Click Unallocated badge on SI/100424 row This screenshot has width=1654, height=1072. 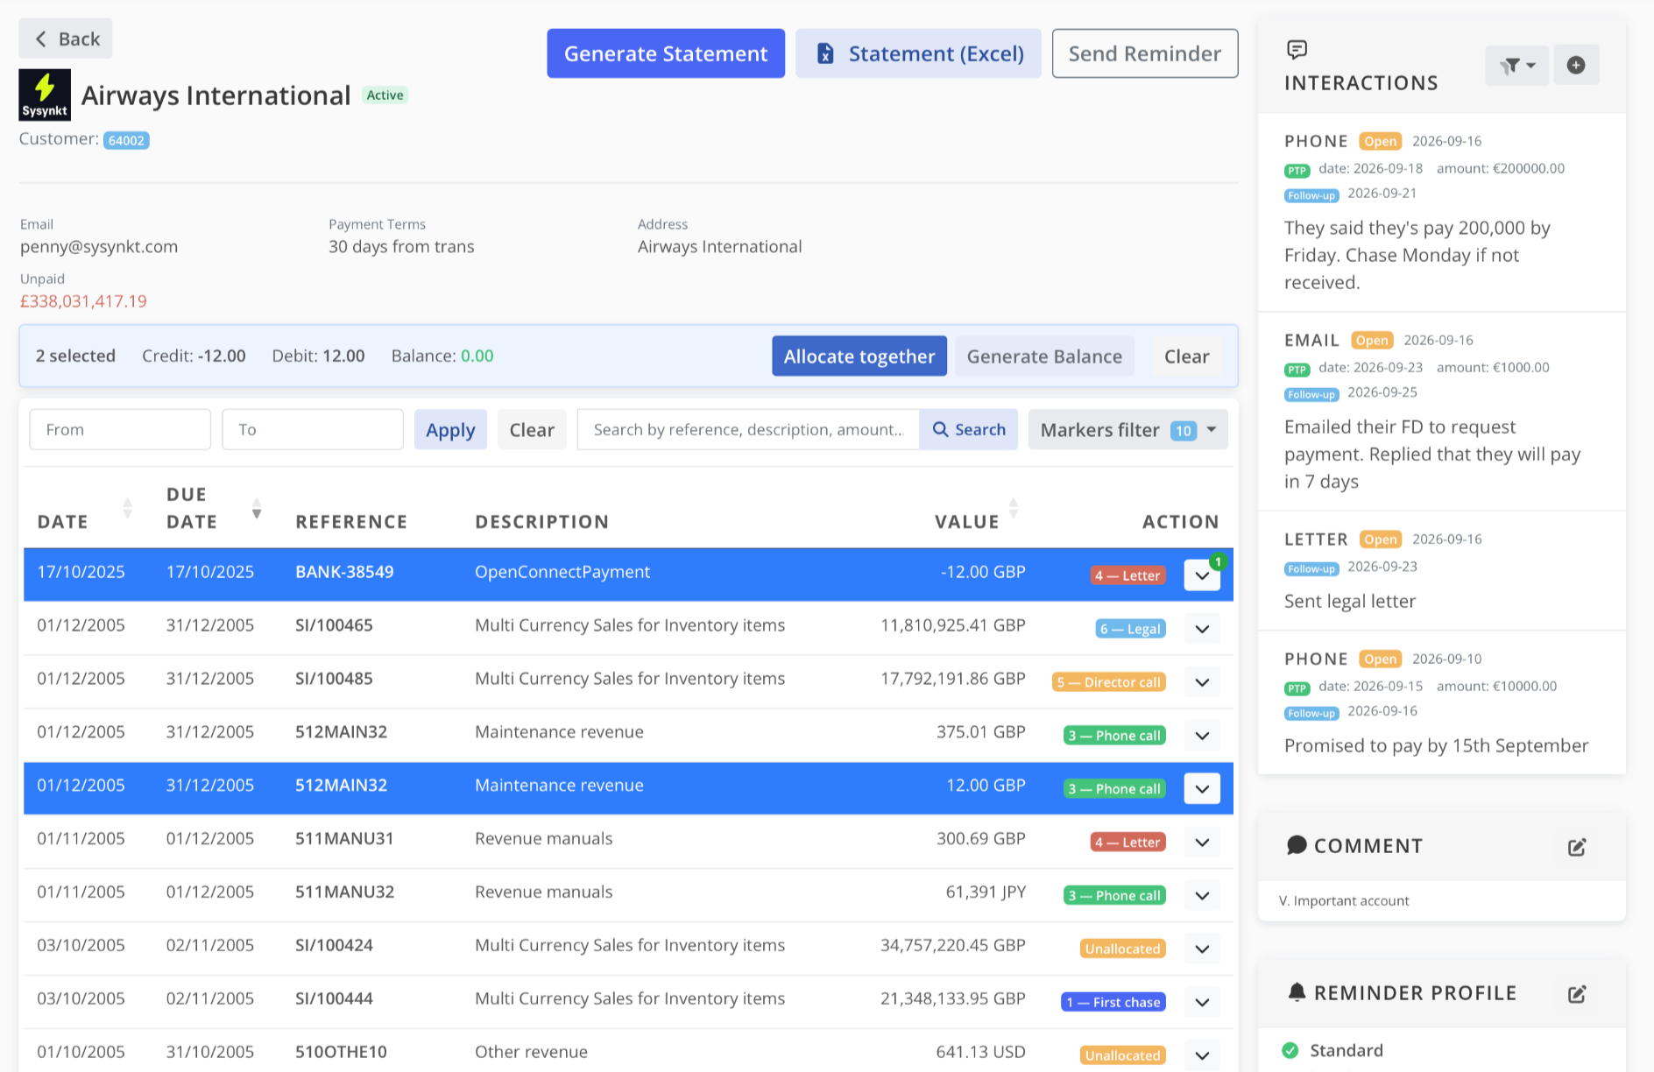click(1122, 949)
